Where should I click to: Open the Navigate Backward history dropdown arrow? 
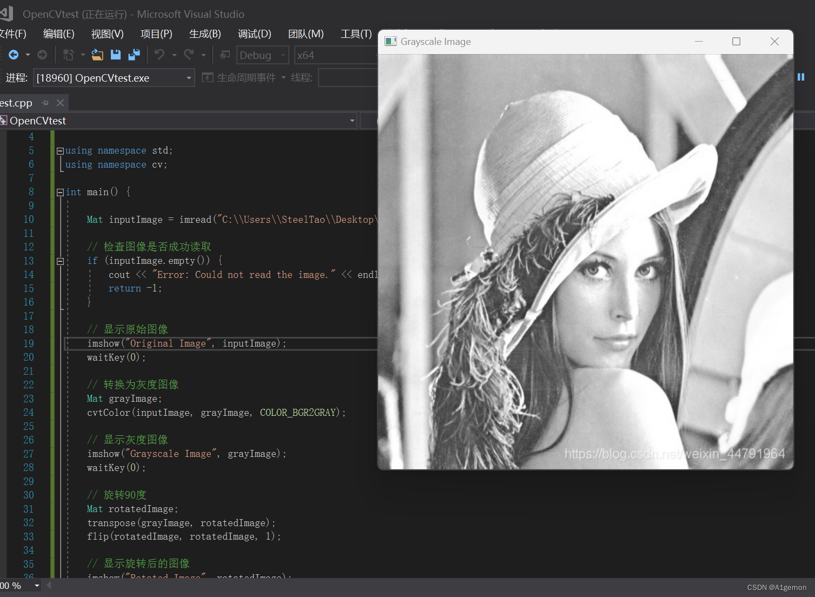click(x=28, y=55)
